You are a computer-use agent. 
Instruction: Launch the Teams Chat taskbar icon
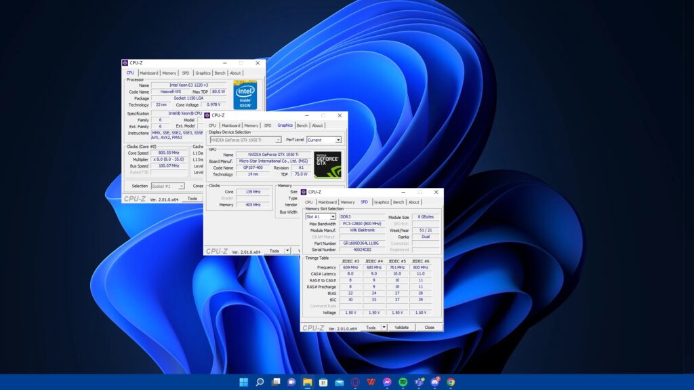291,382
